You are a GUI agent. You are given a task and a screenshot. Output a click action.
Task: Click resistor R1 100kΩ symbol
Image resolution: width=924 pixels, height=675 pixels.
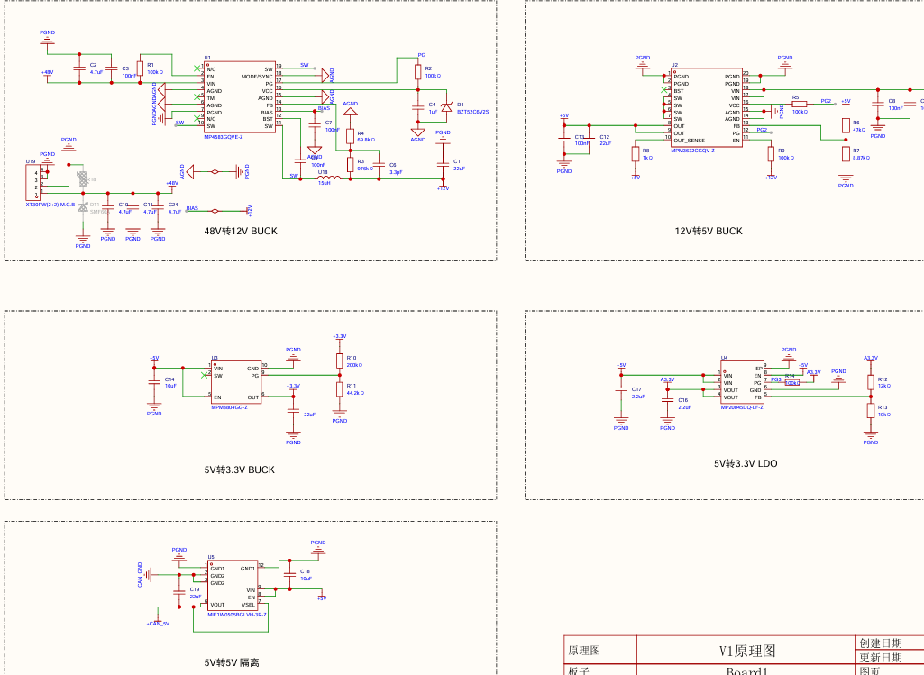(141, 68)
